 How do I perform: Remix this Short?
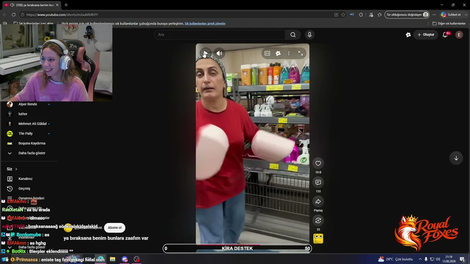318,221
